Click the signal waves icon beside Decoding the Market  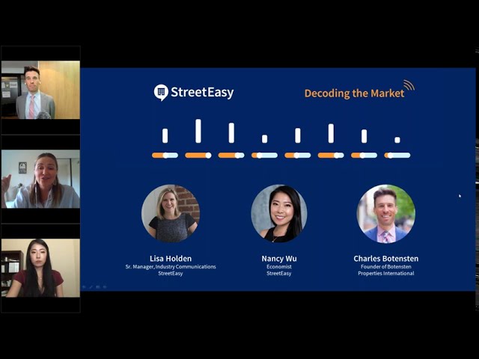point(409,85)
